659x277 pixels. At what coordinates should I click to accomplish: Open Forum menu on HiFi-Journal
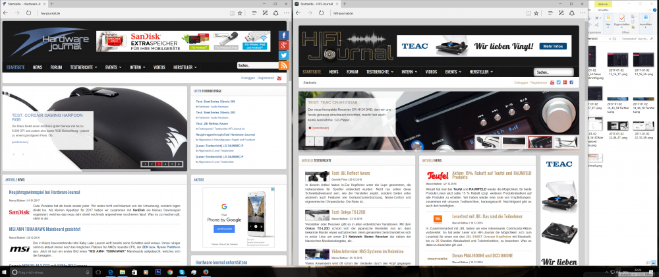click(352, 72)
